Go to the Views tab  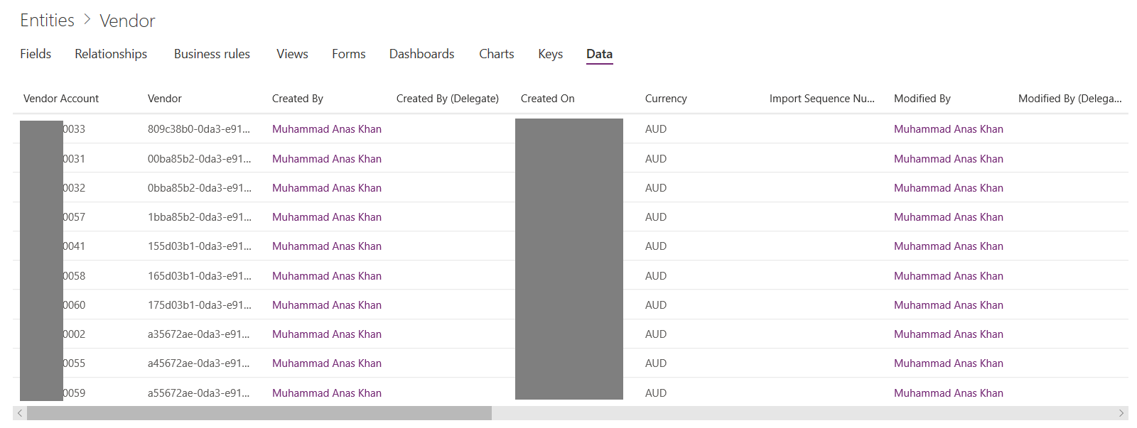pos(292,54)
